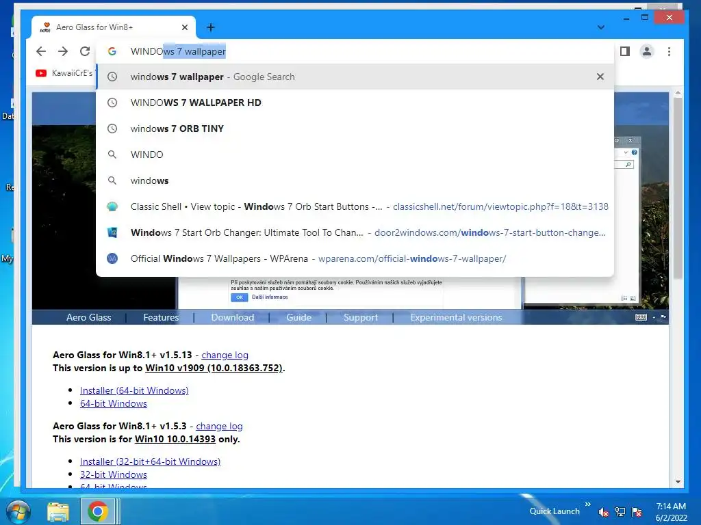Click the Chrome taskbar button
The height and width of the screenshot is (525, 701).
point(97,511)
